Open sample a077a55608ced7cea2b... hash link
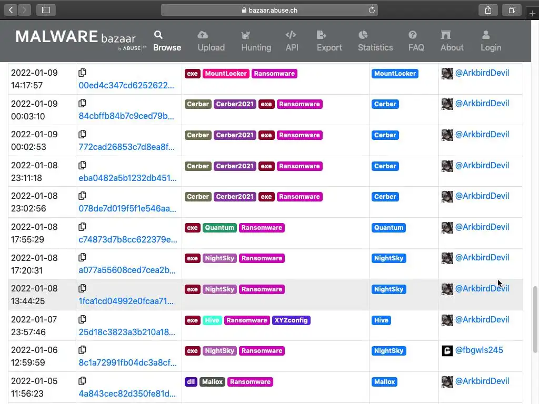The height and width of the screenshot is (404, 539). tap(127, 270)
